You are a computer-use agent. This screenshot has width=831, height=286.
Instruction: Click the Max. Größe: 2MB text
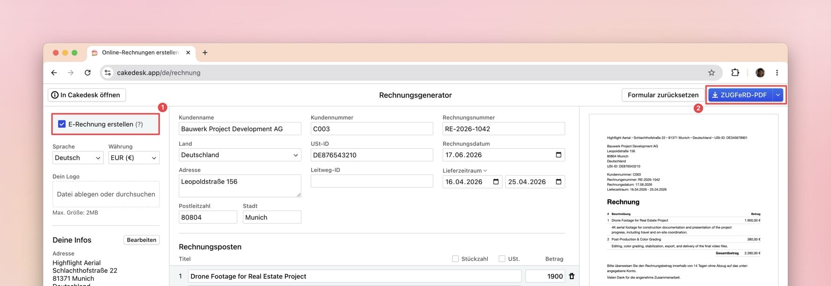[x=75, y=213]
